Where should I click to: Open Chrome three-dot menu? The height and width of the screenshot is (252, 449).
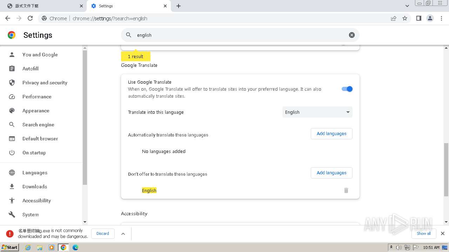[442, 18]
